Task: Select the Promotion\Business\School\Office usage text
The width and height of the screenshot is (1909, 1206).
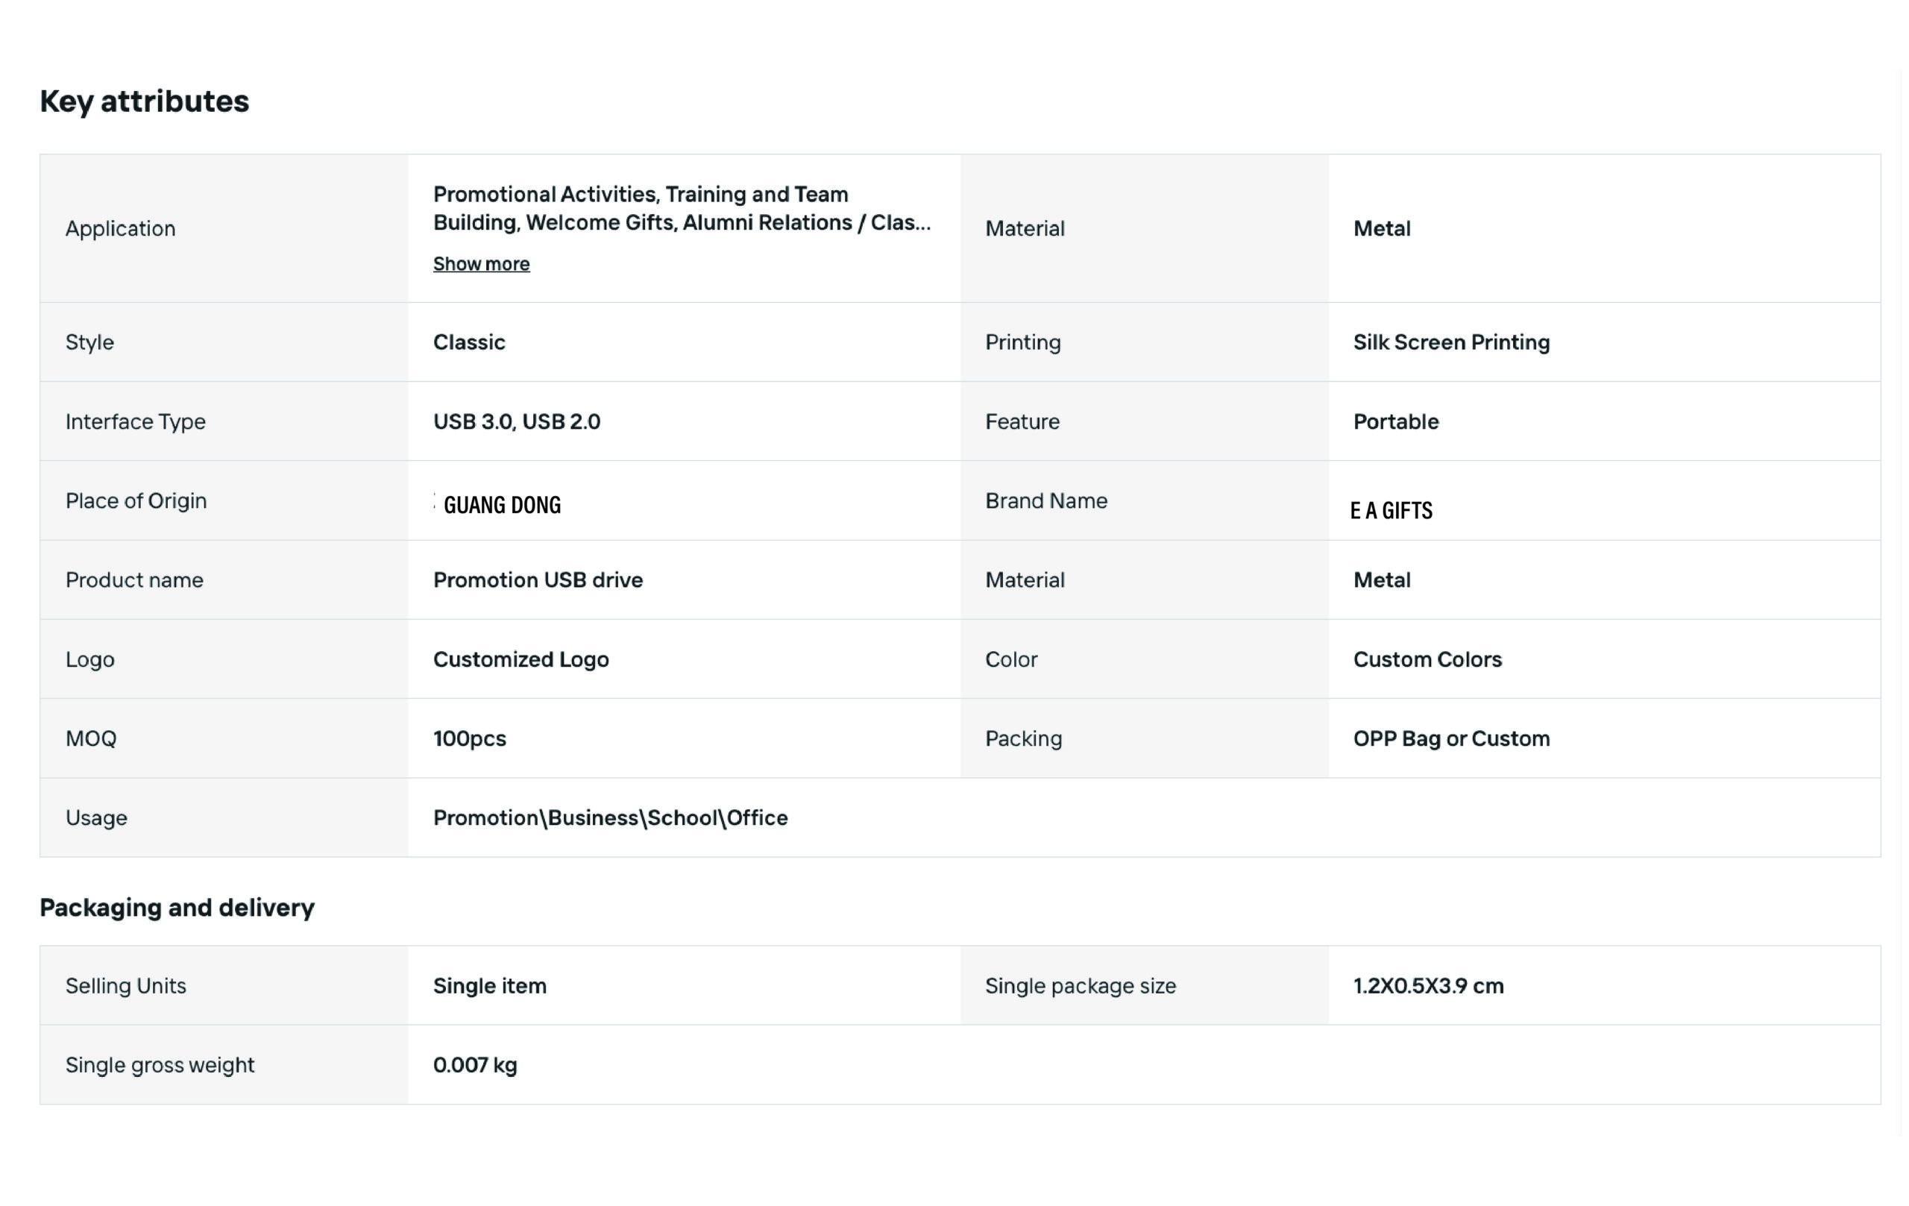Action: pos(611,818)
